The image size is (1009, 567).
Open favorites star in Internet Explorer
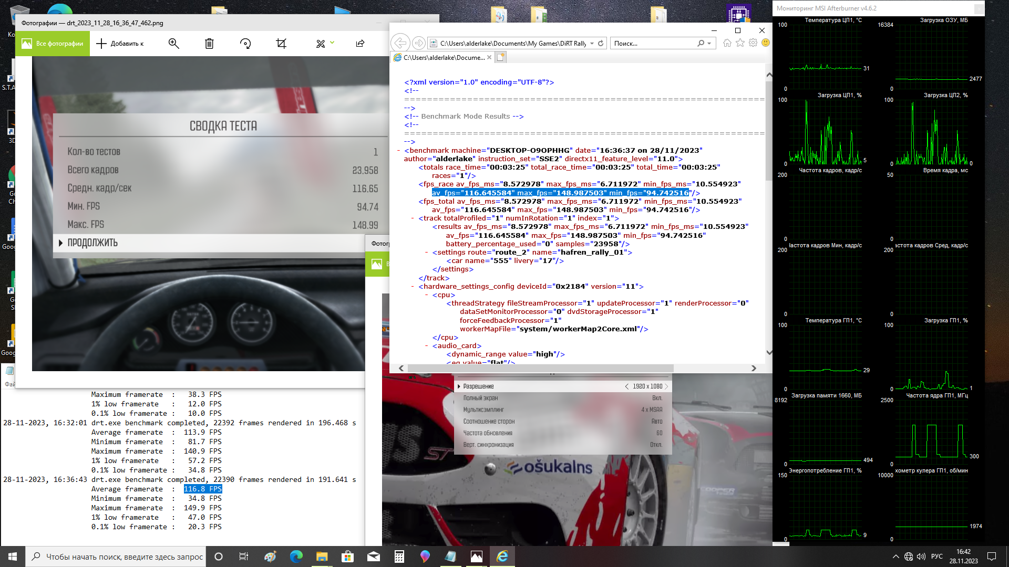point(740,43)
